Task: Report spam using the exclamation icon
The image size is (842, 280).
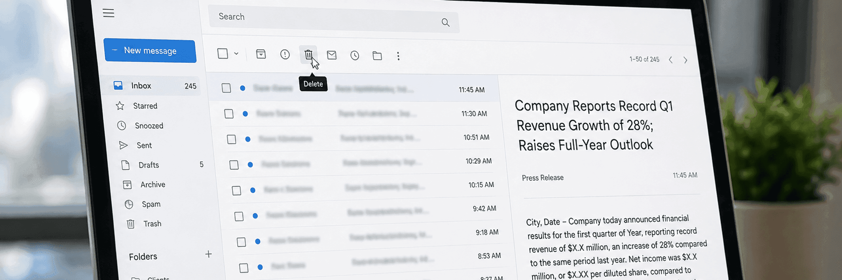Action: coord(285,55)
